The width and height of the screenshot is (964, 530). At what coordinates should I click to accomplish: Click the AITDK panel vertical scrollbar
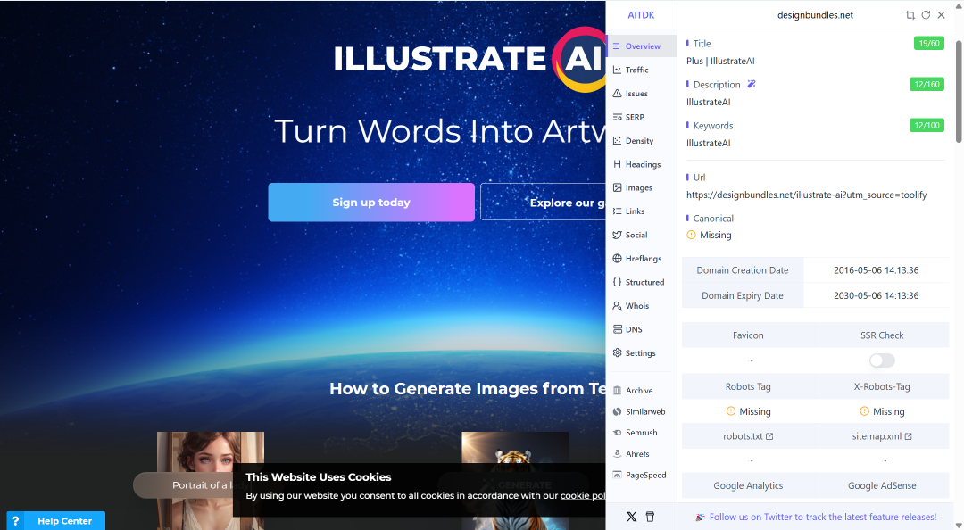tap(959, 92)
